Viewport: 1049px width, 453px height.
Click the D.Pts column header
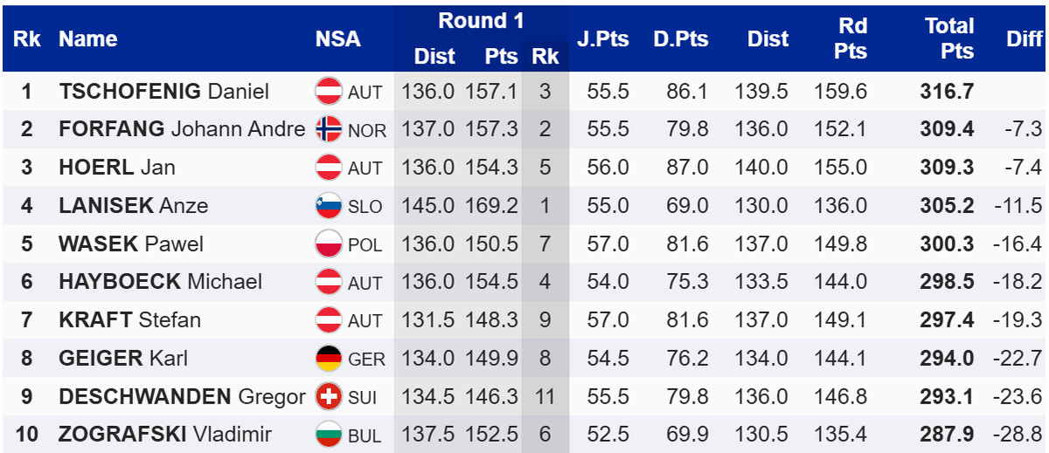point(680,38)
